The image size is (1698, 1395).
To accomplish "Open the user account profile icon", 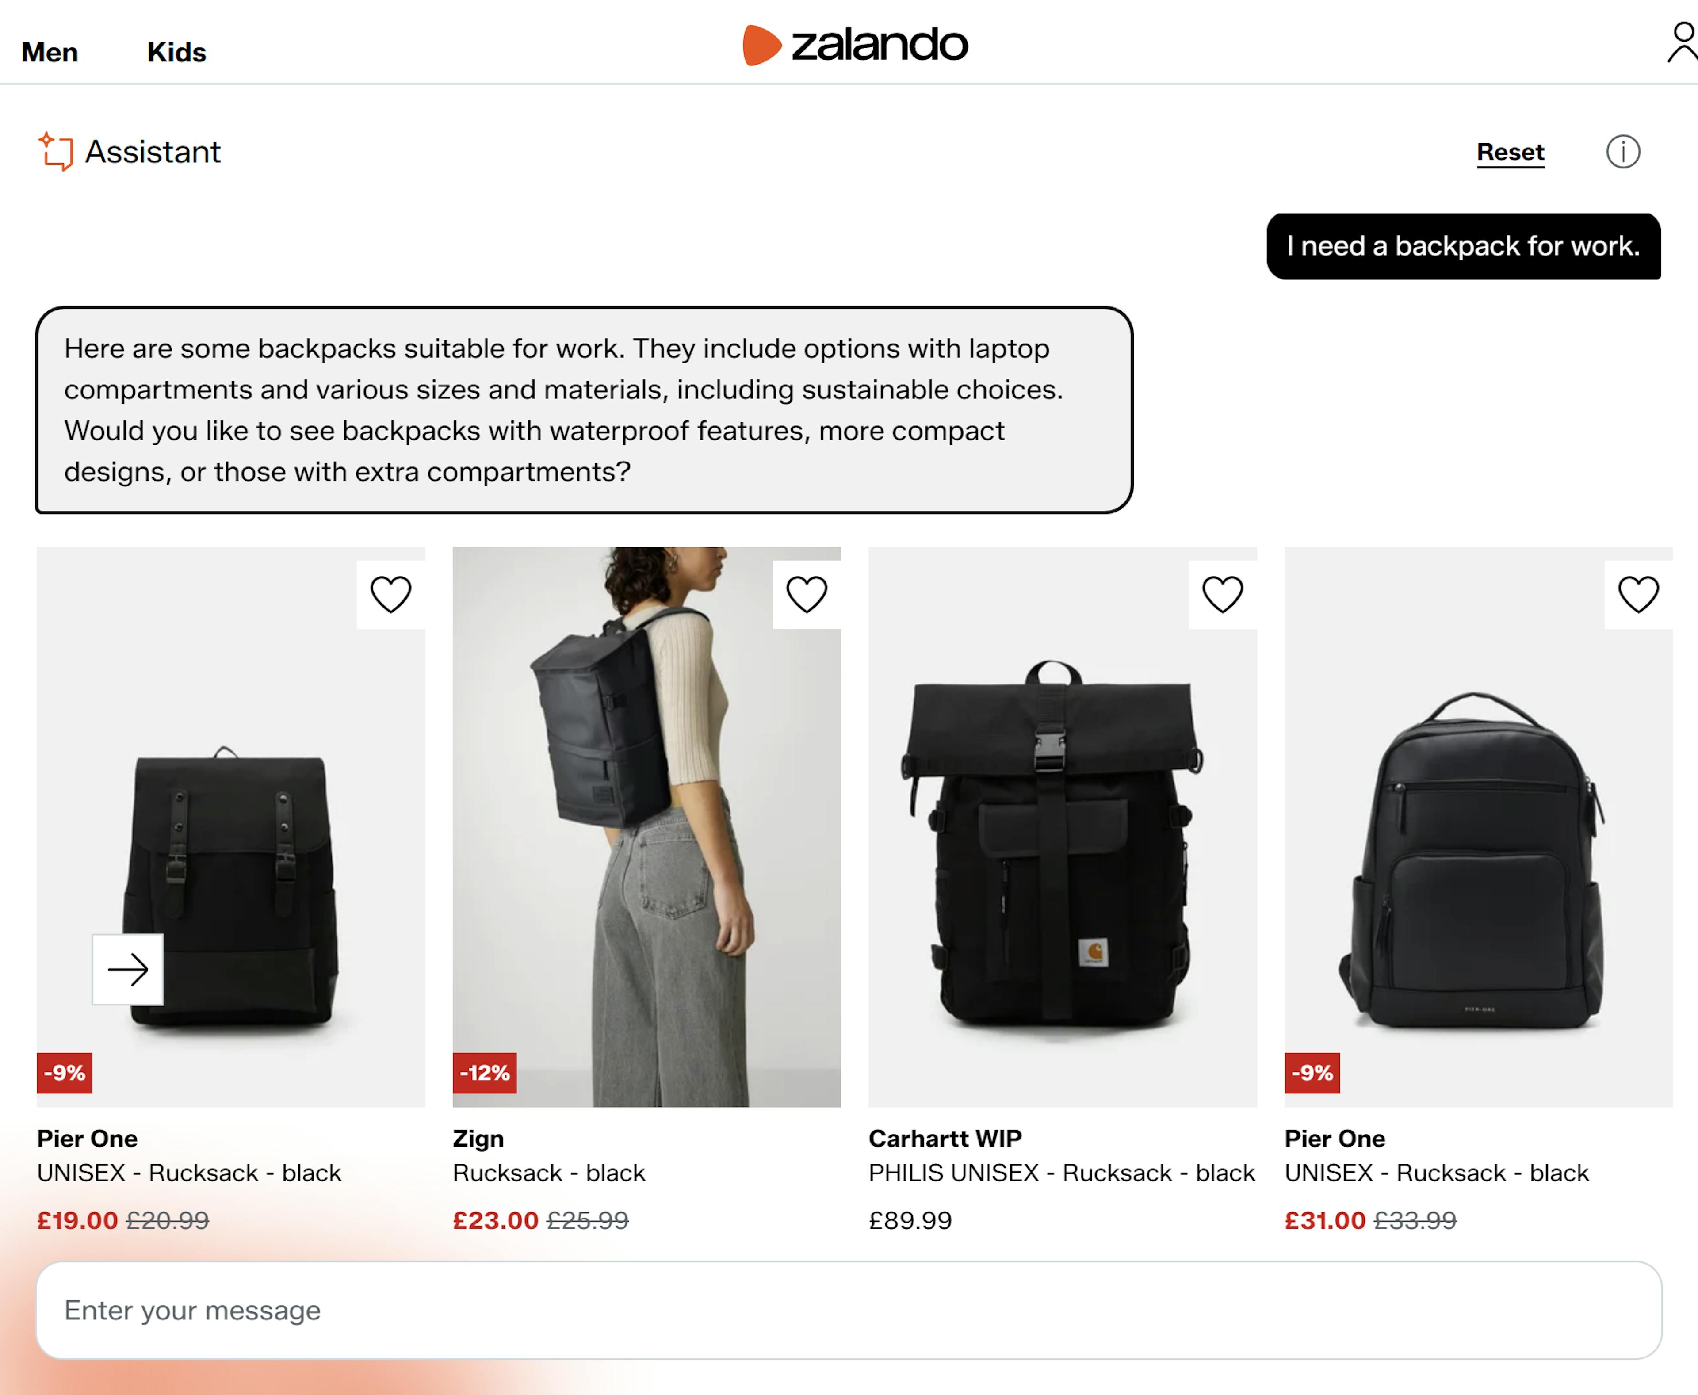I will 1682,43.
